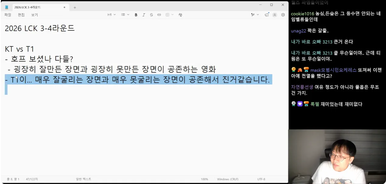
Task: Open the account profile icon
Action: 275,15
